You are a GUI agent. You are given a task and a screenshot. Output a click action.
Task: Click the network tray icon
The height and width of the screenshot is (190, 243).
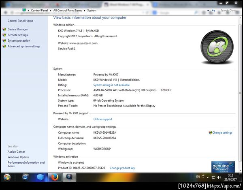point(213,177)
